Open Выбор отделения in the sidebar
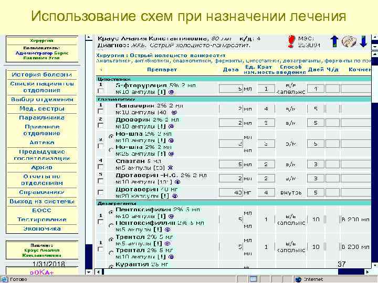378x283 pixels. tap(41, 100)
